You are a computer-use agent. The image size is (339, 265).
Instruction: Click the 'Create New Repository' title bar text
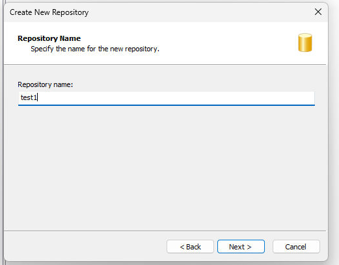[49, 12]
